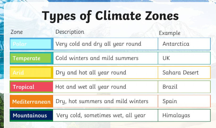Viewport: 216px width, 128px height.
Task: Click 'Very cold and dry all year round'
Action: pos(98,44)
